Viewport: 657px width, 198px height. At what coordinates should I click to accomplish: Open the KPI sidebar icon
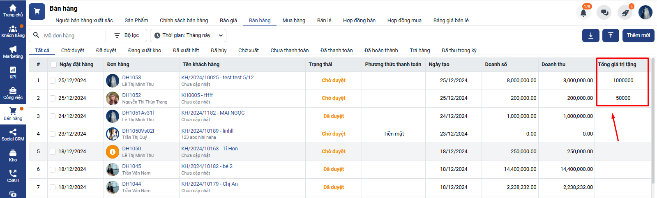tap(13, 72)
